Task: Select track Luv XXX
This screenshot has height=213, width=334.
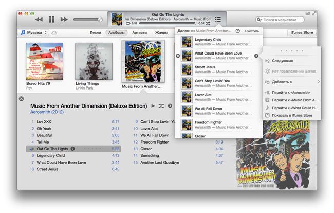Action: tap(73, 122)
